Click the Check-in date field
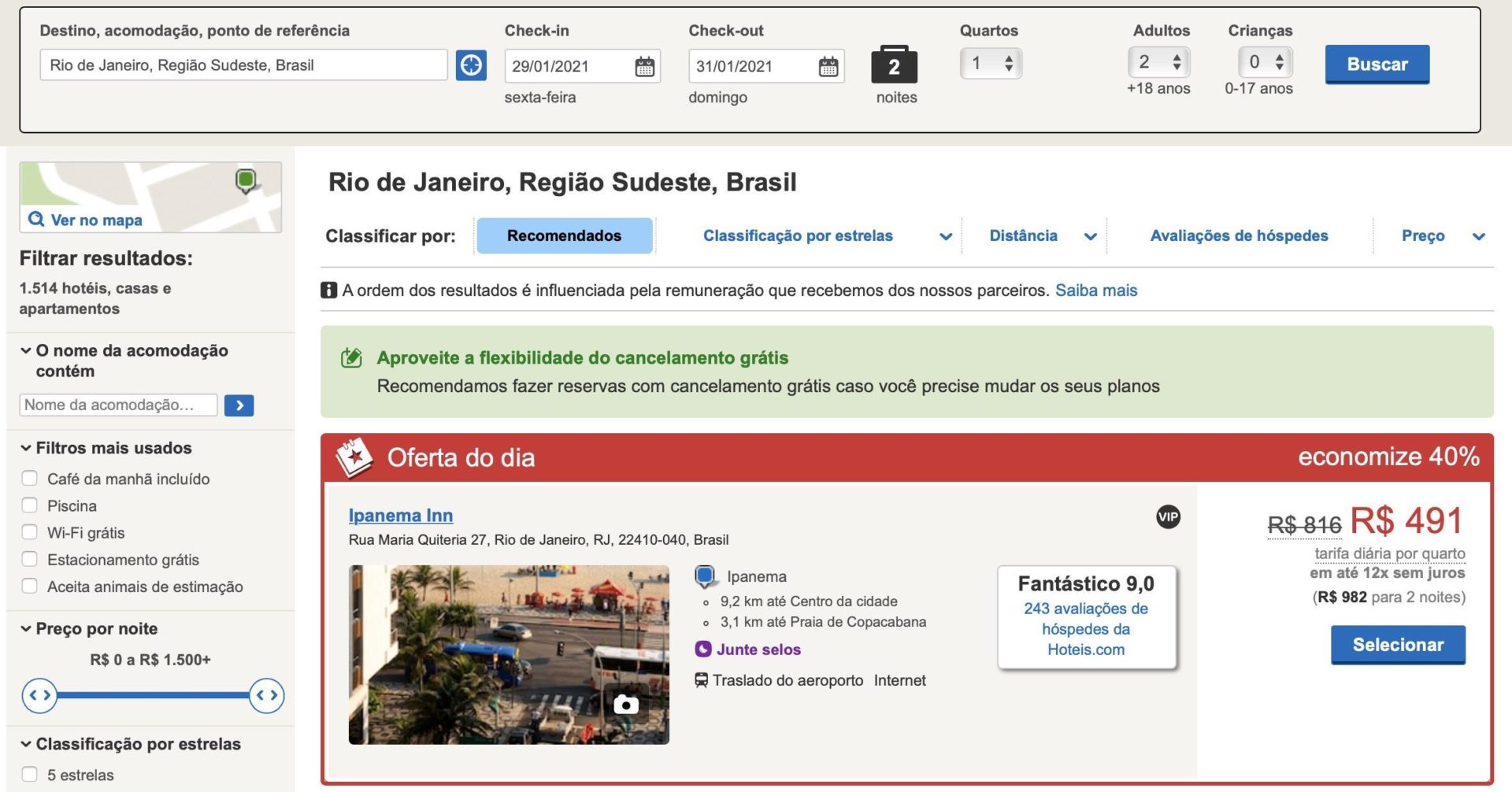The height and width of the screenshot is (792, 1512). (x=583, y=66)
